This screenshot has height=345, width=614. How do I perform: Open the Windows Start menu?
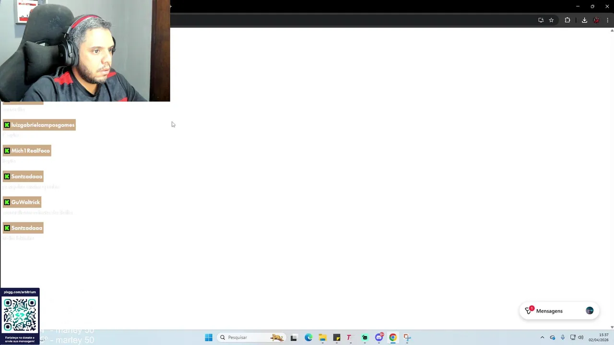point(209,337)
